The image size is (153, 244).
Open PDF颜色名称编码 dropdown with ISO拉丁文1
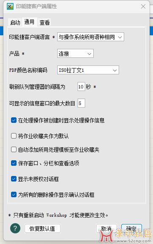pos(88,70)
